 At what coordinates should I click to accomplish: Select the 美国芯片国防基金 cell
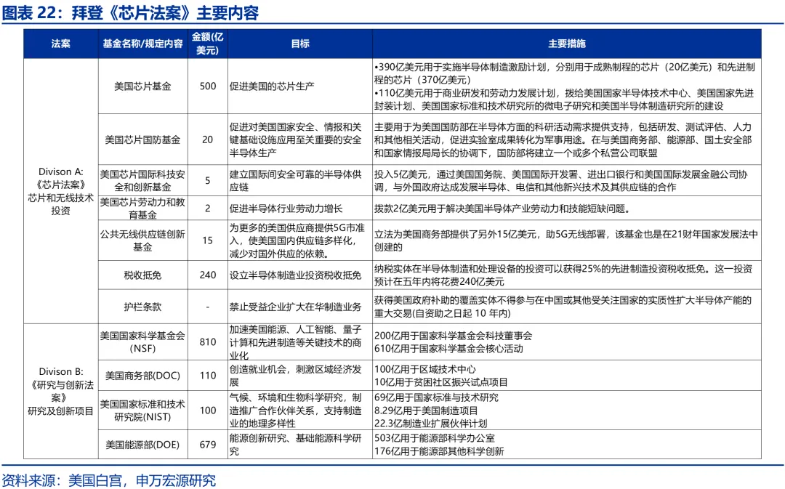142,139
